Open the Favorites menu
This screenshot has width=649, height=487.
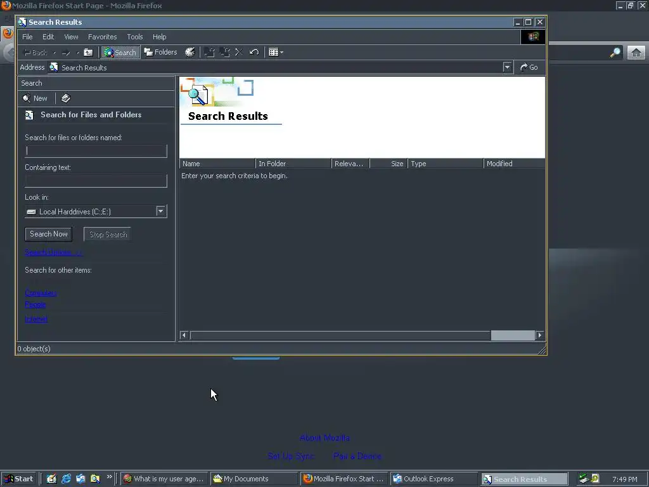102,37
